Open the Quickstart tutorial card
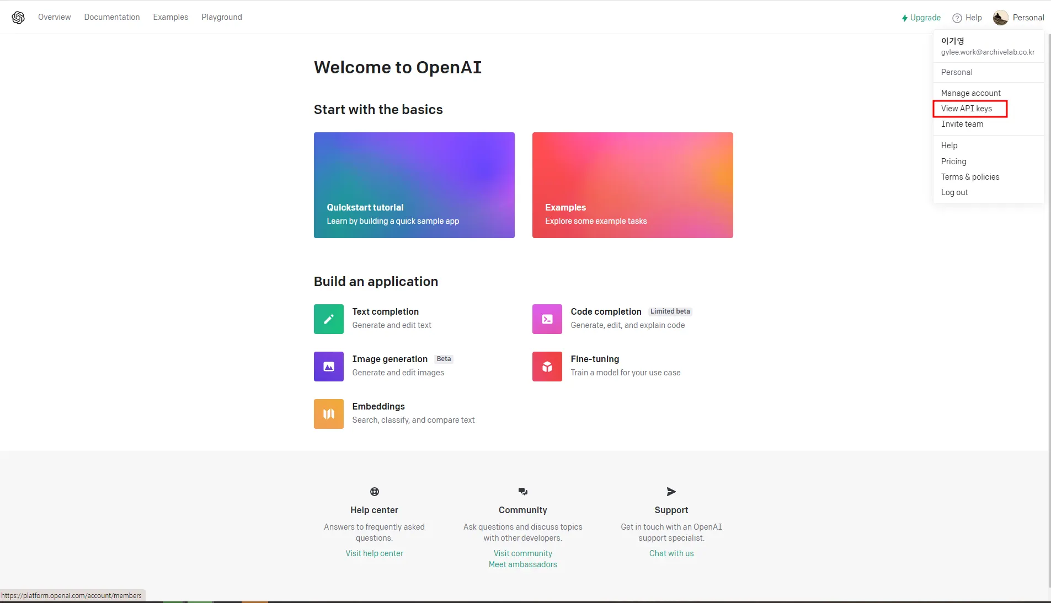Viewport: 1051px width, 603px height. pos(414,185)
